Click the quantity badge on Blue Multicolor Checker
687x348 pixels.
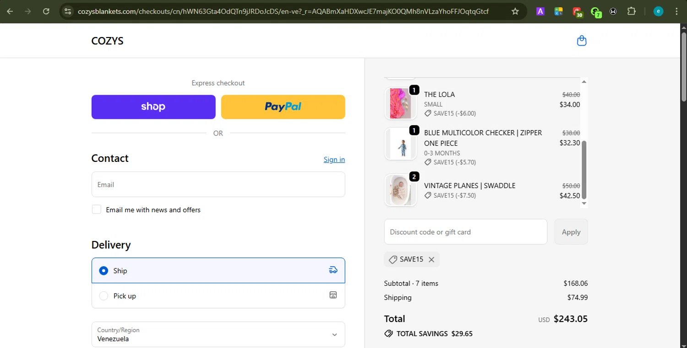coord(414,130)
